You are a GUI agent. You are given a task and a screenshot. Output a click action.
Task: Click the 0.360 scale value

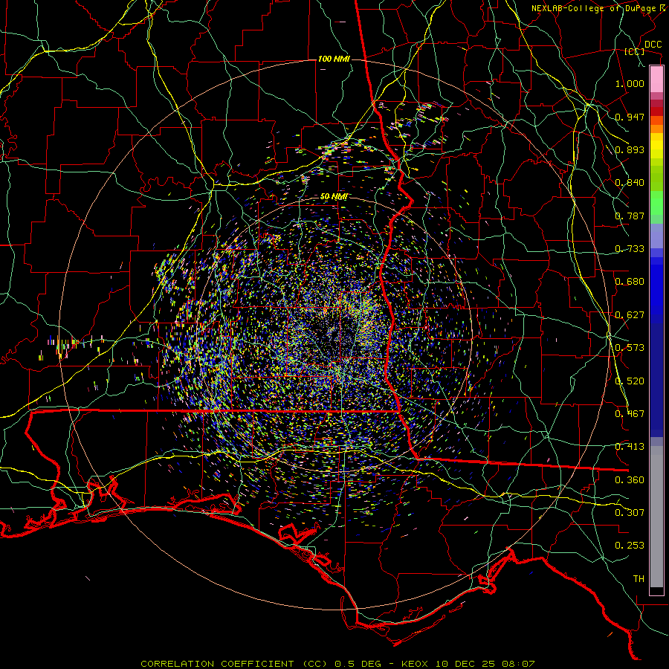[630, 480]
